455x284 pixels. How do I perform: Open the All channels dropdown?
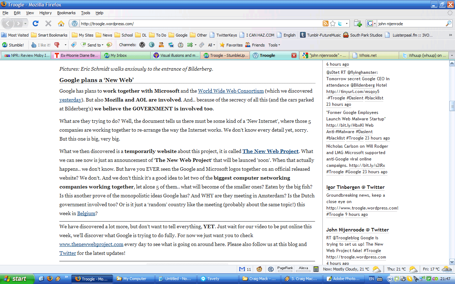(212, 45)
